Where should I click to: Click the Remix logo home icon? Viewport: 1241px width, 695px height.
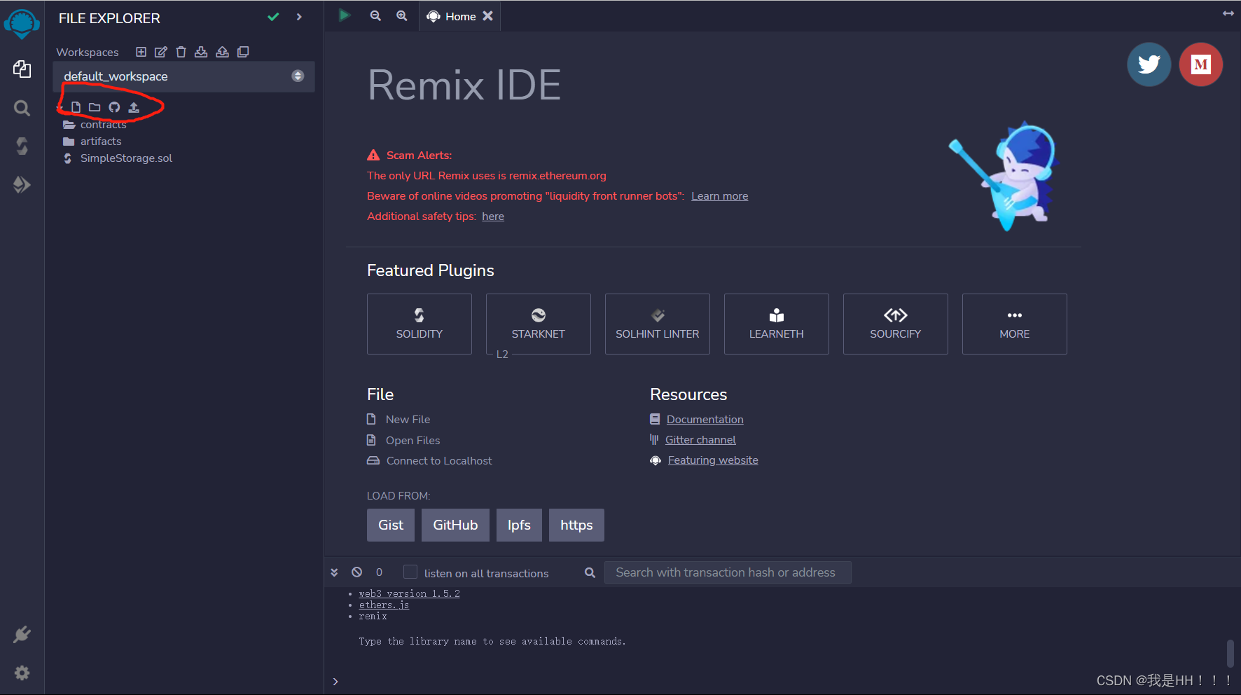point(22,23)
